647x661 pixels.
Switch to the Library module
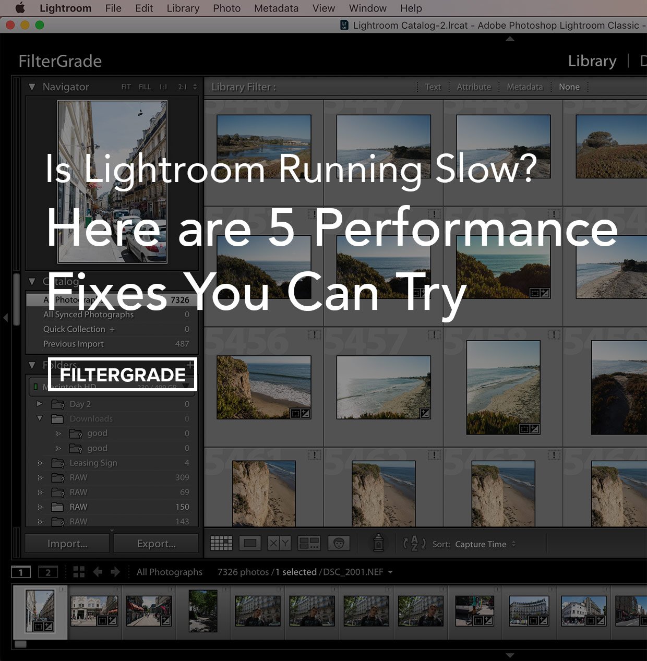592,61
